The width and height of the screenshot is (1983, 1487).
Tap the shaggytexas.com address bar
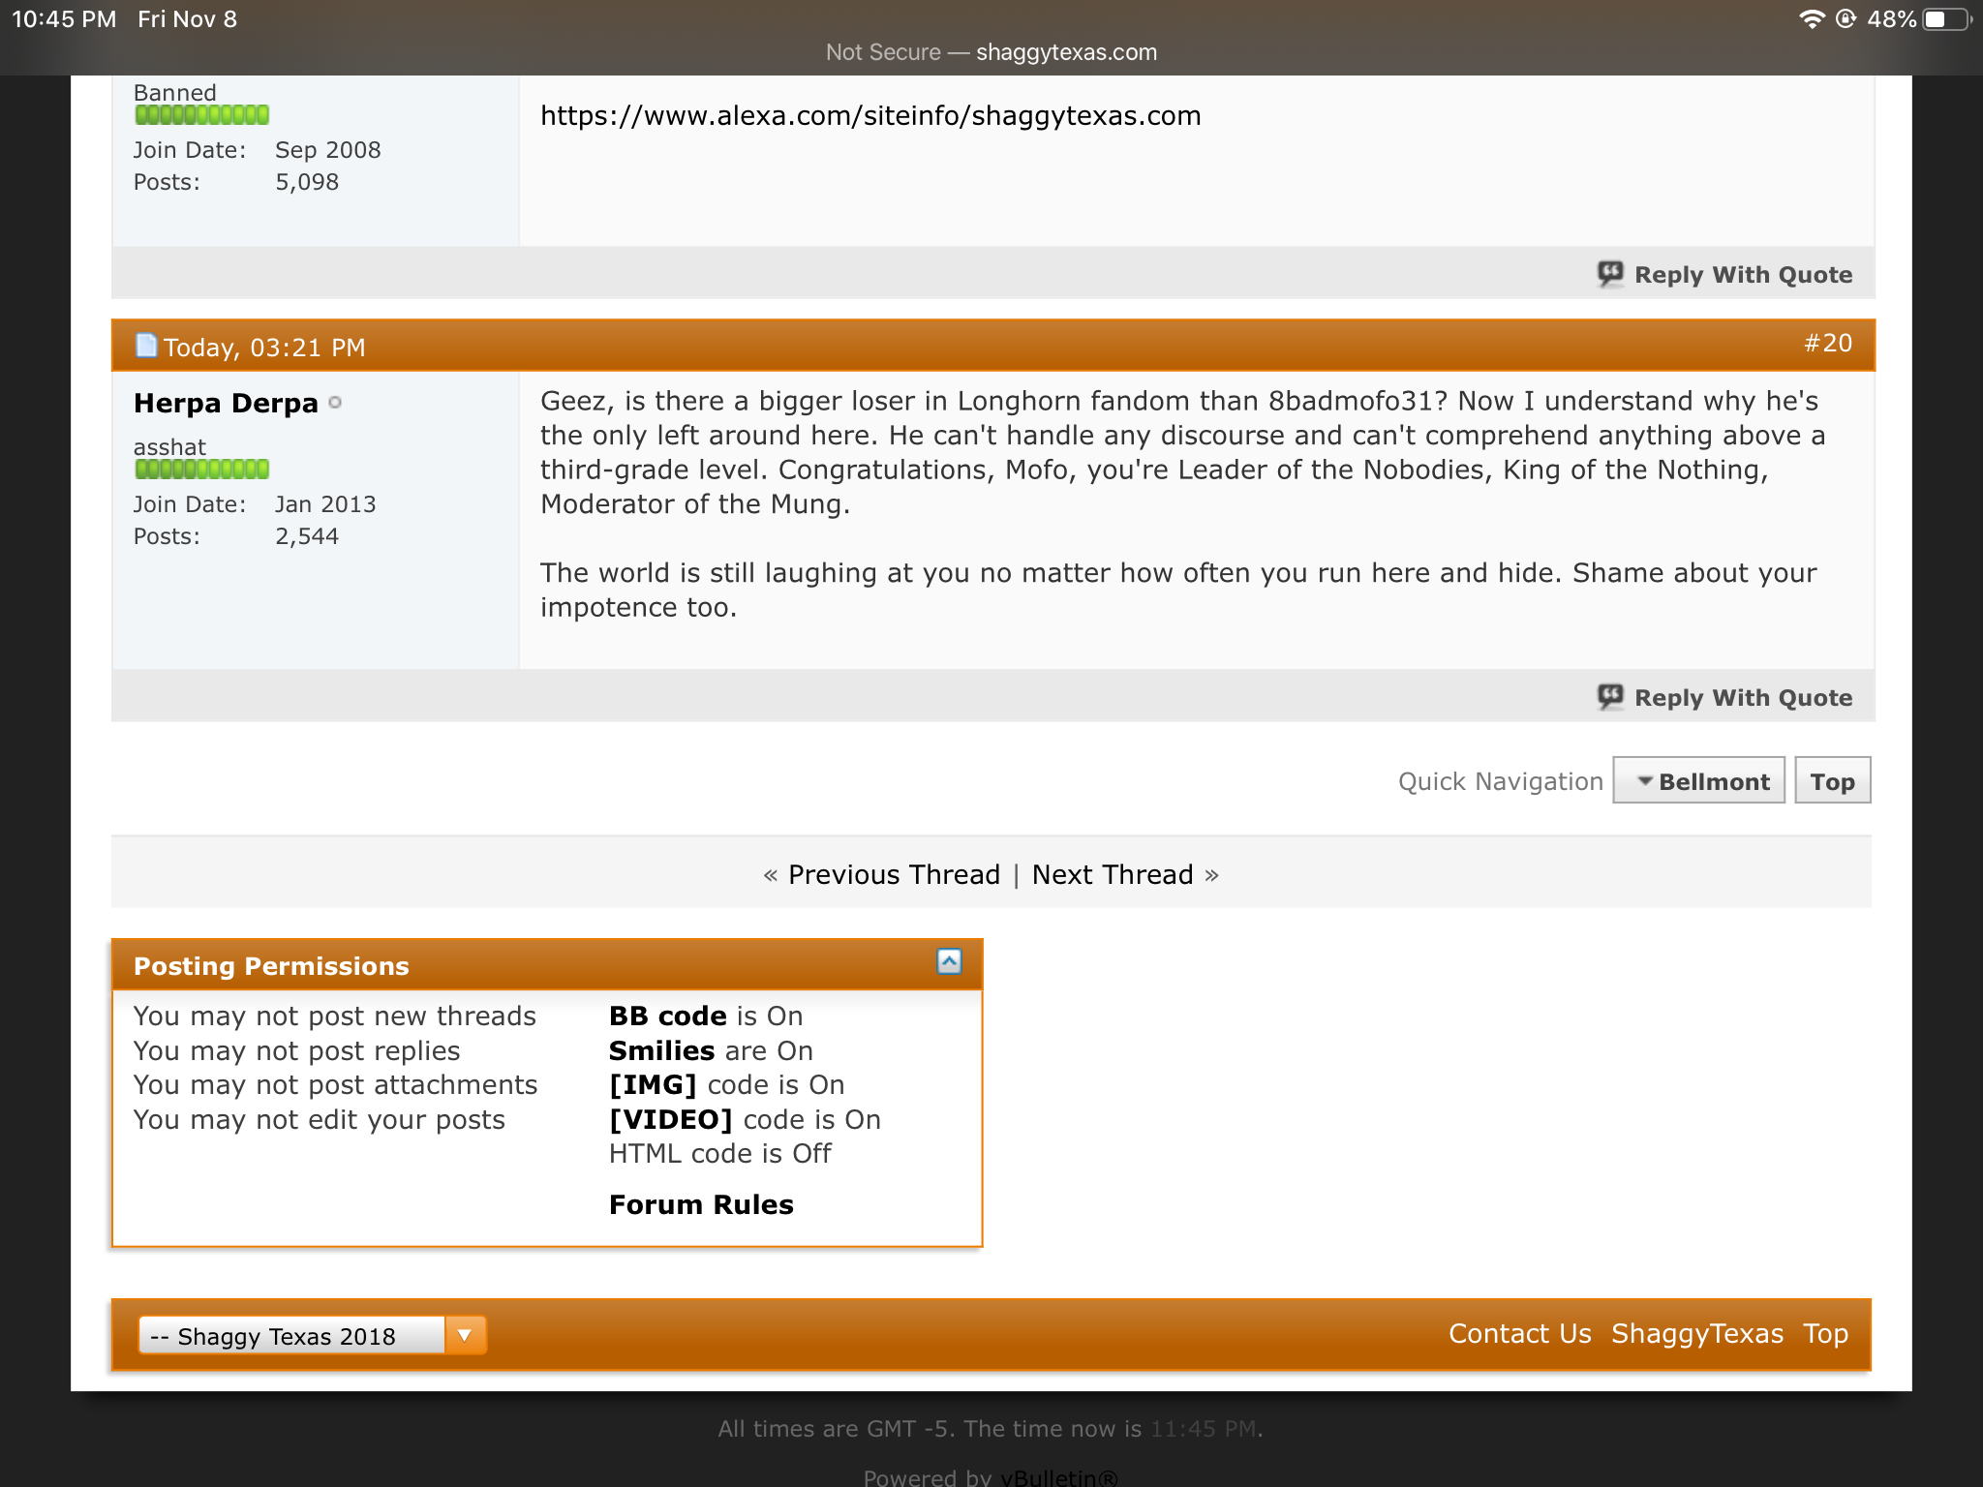[991, 52]
